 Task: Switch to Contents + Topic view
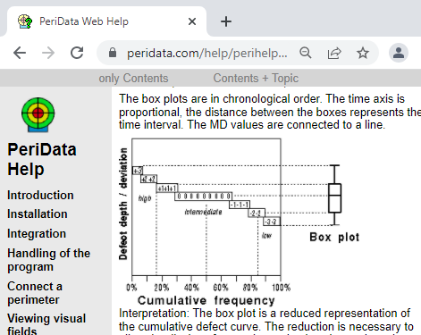pos(256,79)
